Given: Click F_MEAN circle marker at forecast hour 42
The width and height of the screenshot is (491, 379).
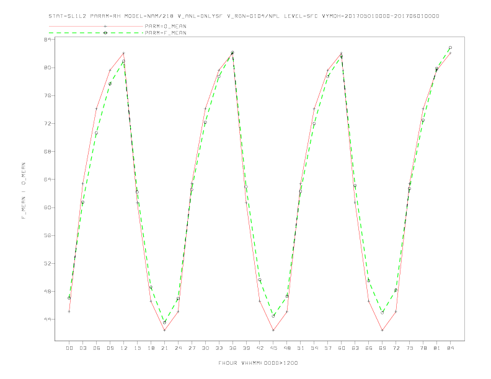Looking at the screenshot, I should pos(260,280).
